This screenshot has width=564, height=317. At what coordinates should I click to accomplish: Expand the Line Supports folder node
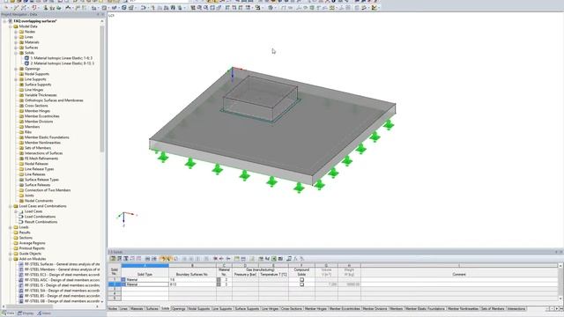[16, 79]
